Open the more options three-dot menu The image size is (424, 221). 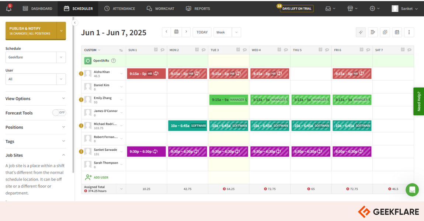pyautogui.click(x=409, y=32)
